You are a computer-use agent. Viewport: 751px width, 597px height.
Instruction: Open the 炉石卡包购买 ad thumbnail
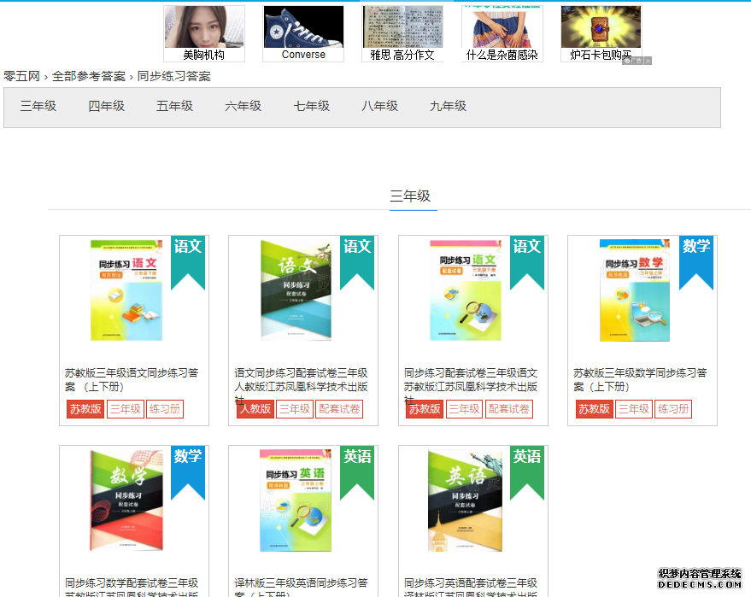601,33
